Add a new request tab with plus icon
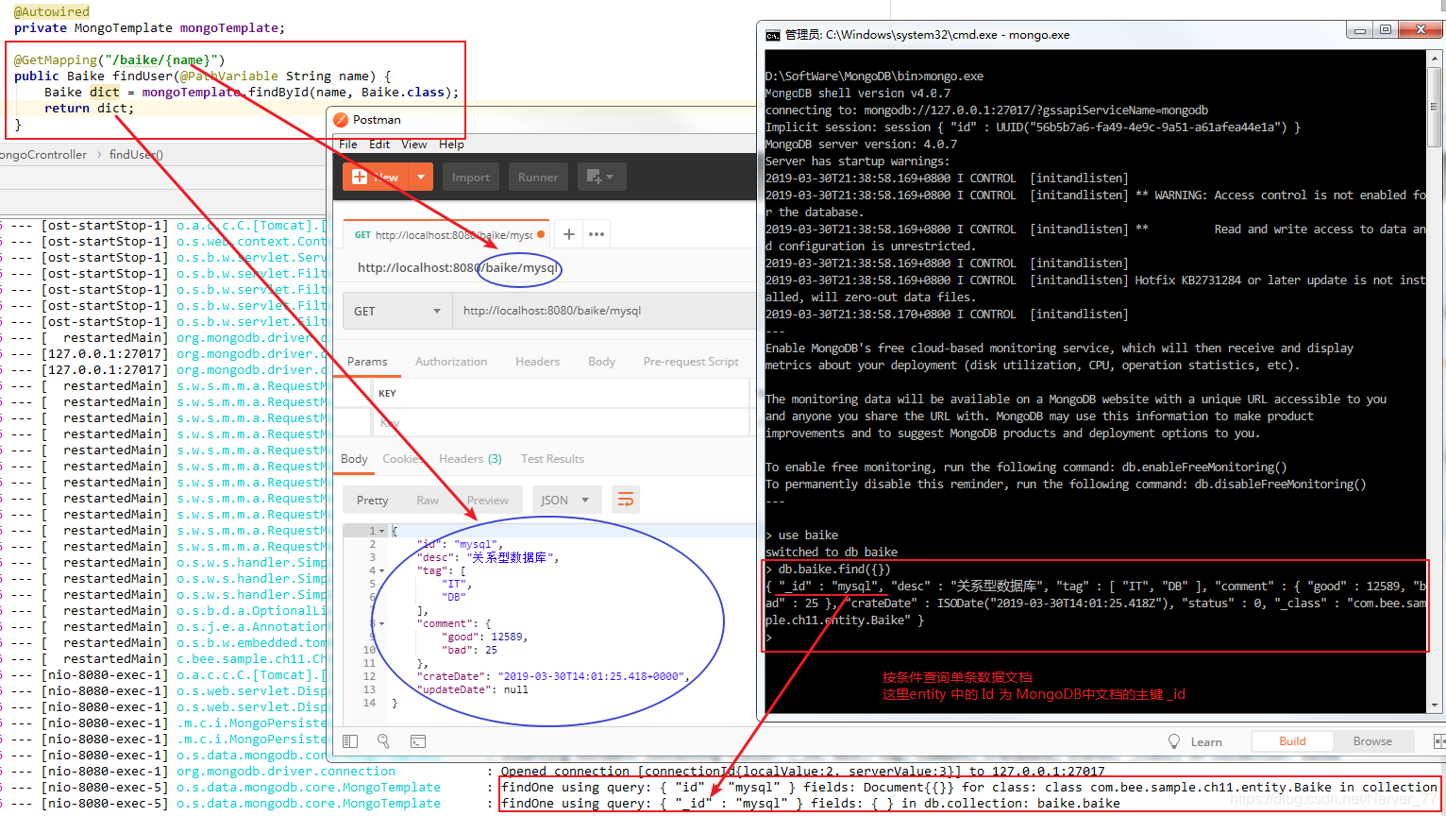This screenshot has width=1446, height=816. coord(569,234)
